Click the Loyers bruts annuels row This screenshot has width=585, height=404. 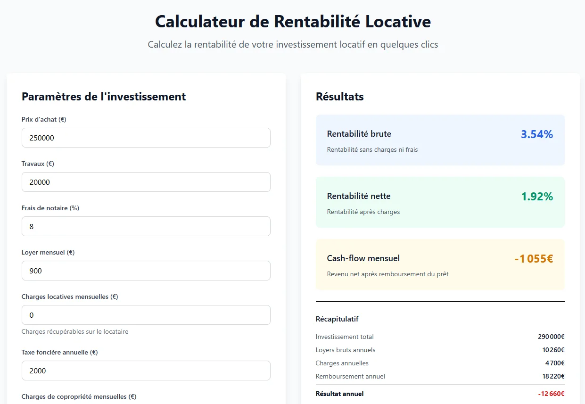coord(440,350)
